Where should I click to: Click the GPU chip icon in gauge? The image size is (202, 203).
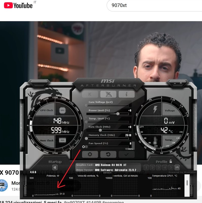62,110
